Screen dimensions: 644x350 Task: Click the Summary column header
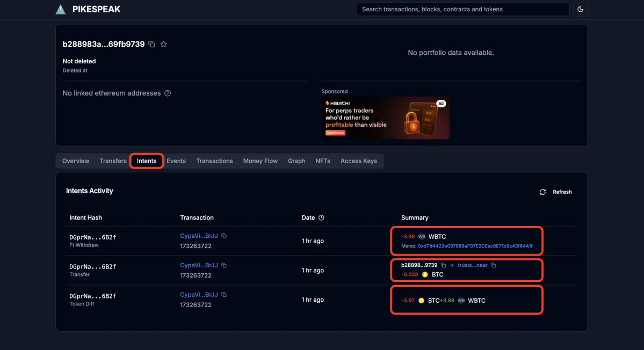pos(415,217)
